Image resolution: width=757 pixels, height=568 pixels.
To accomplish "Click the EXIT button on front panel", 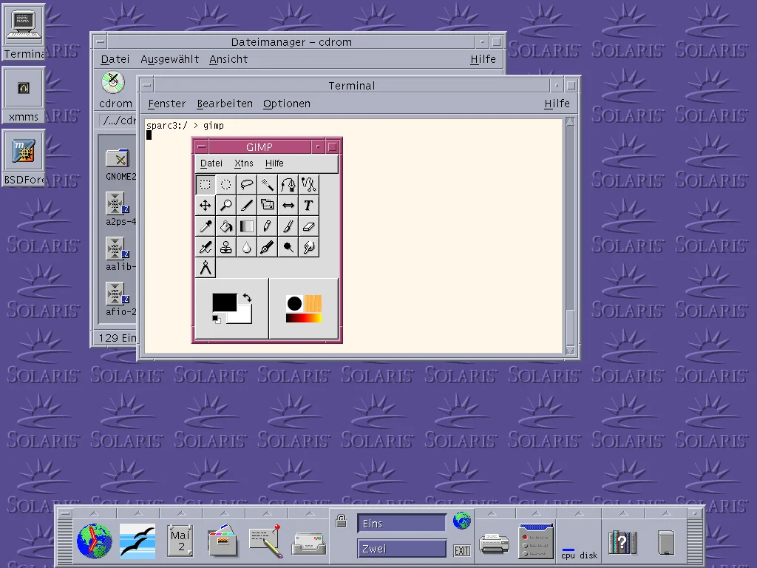I will [x=462, y=550].
